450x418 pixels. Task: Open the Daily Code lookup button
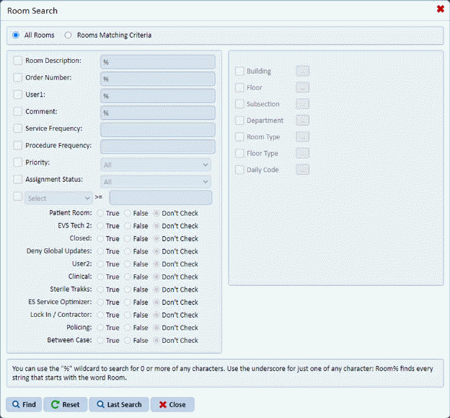click(303, 170)
